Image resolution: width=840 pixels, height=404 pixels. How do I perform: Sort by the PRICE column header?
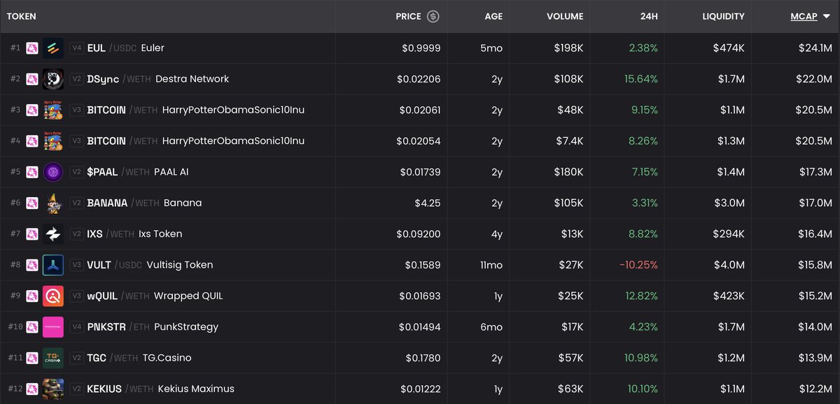[408, 16]
